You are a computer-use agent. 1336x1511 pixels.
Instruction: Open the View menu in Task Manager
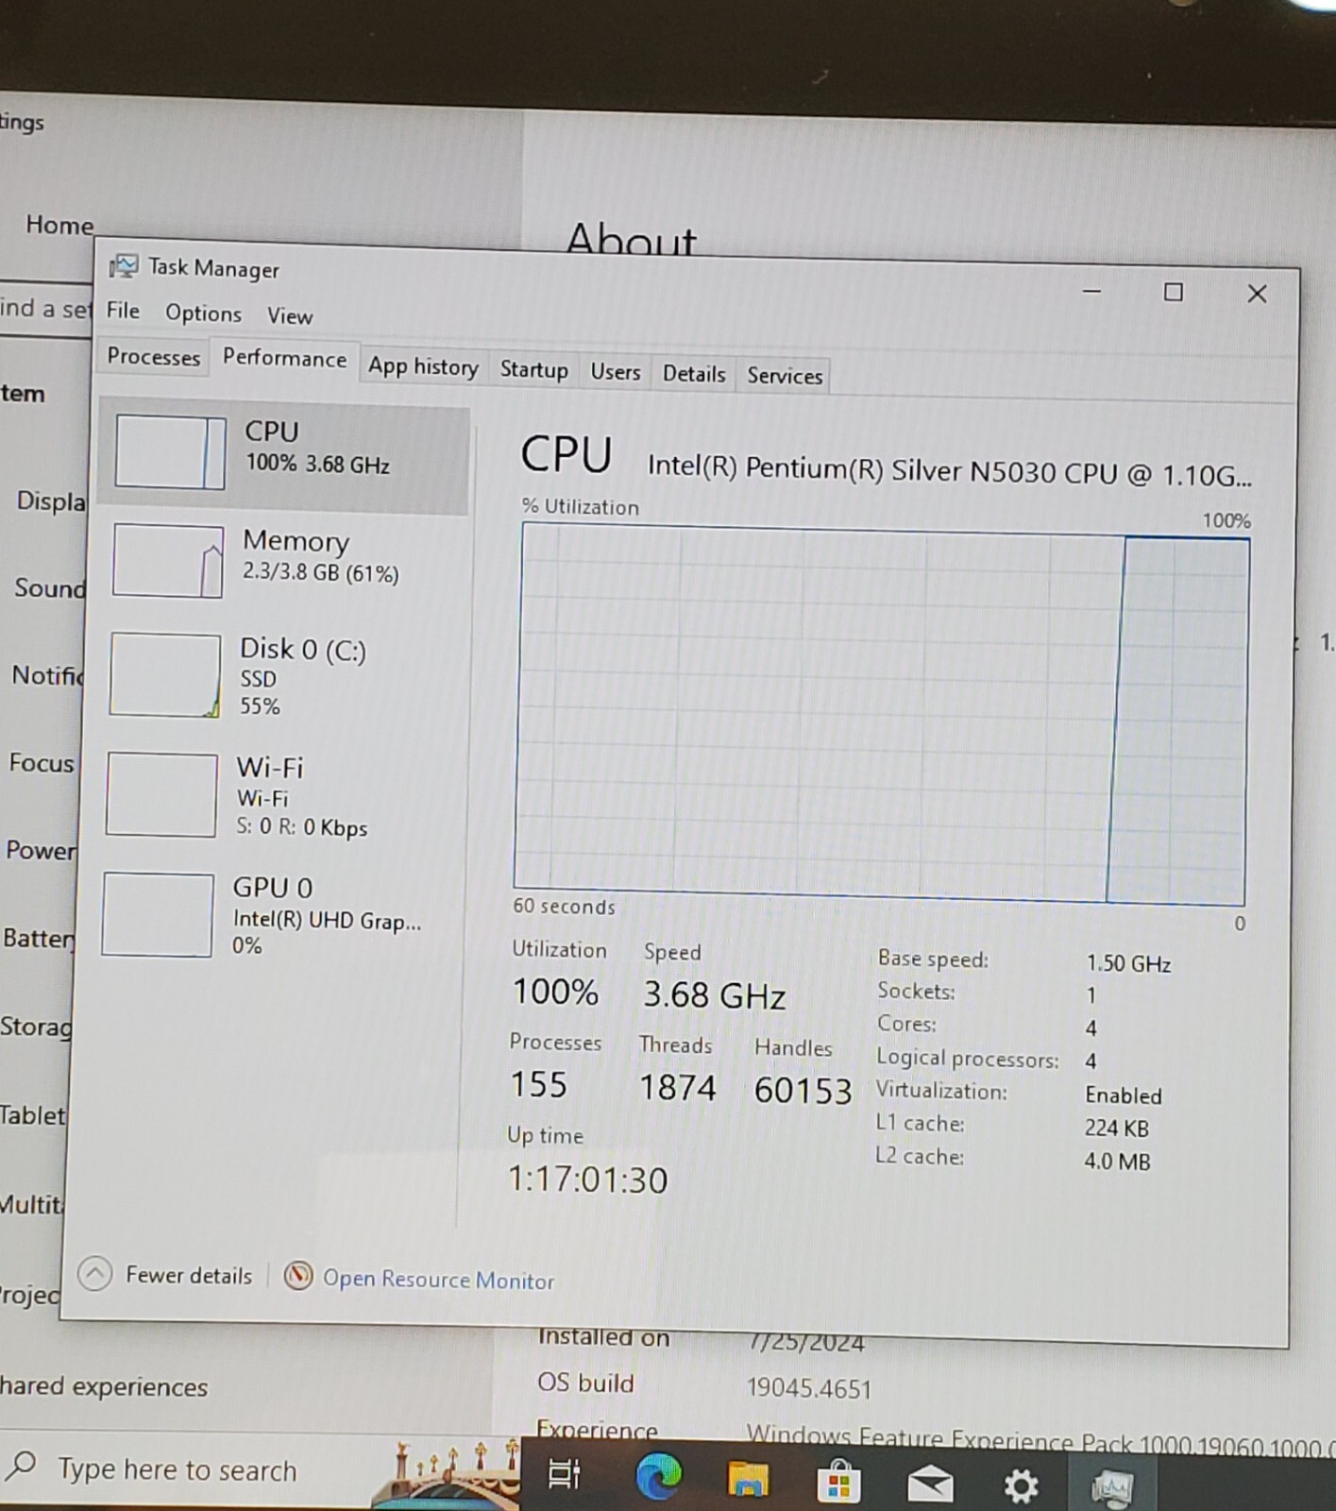pos(289,316)
